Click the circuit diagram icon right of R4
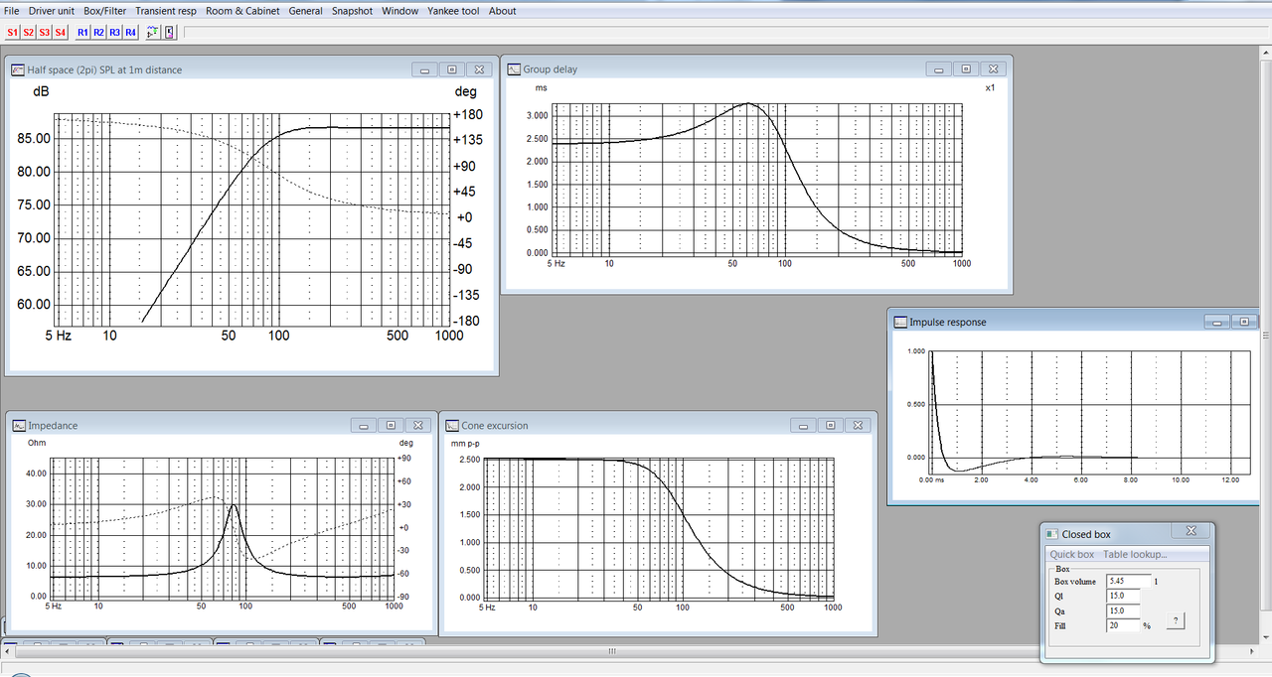Screen dimensions: 1272x677 click(x=153, y=33)
